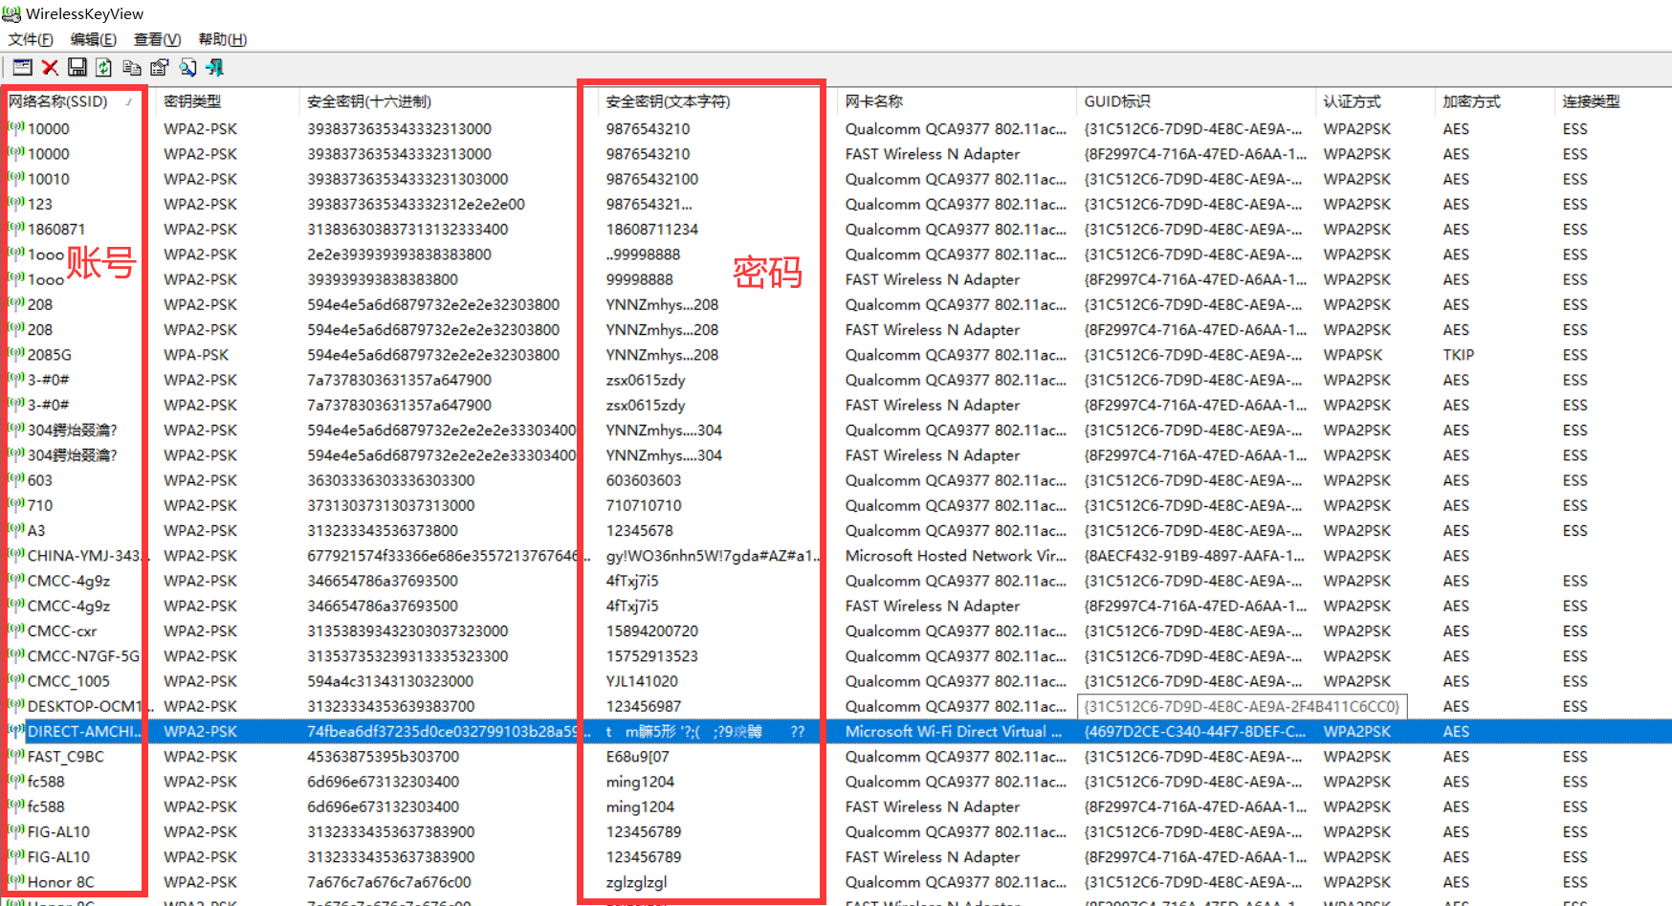Click the password cell 15752913523

pyautogui.click(x=652, y=656)
